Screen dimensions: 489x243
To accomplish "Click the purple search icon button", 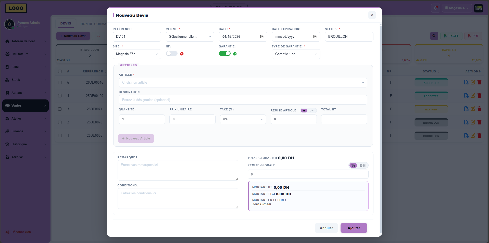I will tap(434, 36).
